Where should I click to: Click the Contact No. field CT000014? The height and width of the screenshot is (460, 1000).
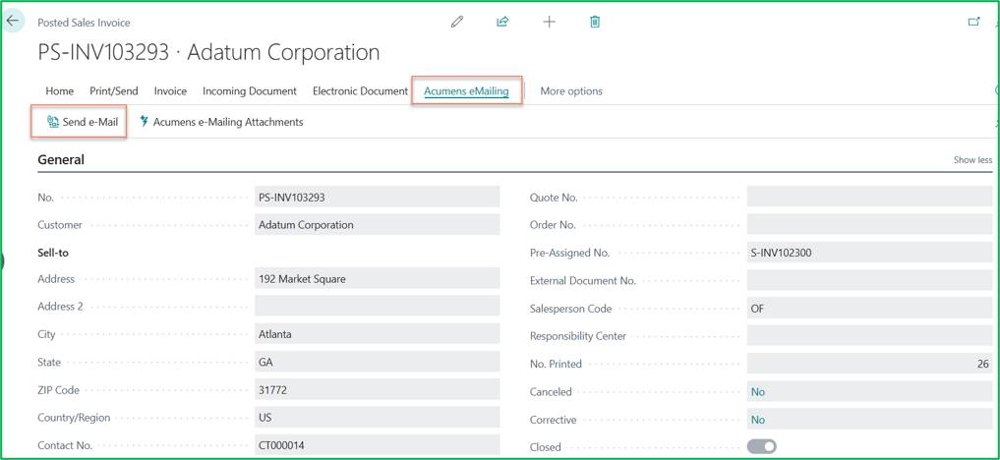coord(377,445)
